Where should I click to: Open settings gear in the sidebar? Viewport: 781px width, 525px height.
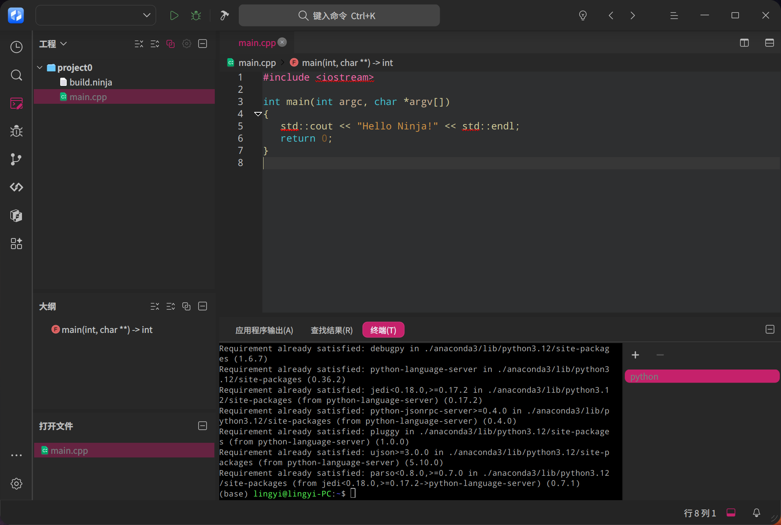pos(16,483)
